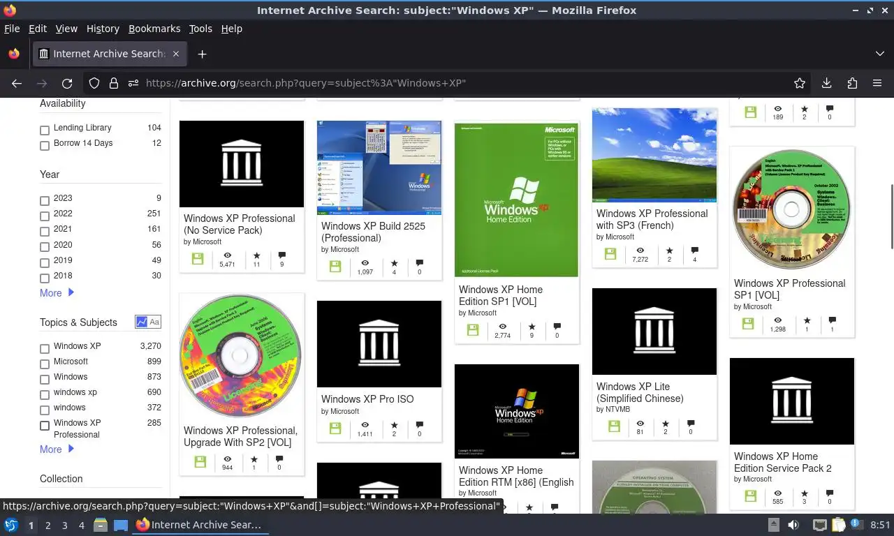This screenshot has height=536, width=894.
Task: Expand More under Topics & Subjects
Action: click(57, 449)
